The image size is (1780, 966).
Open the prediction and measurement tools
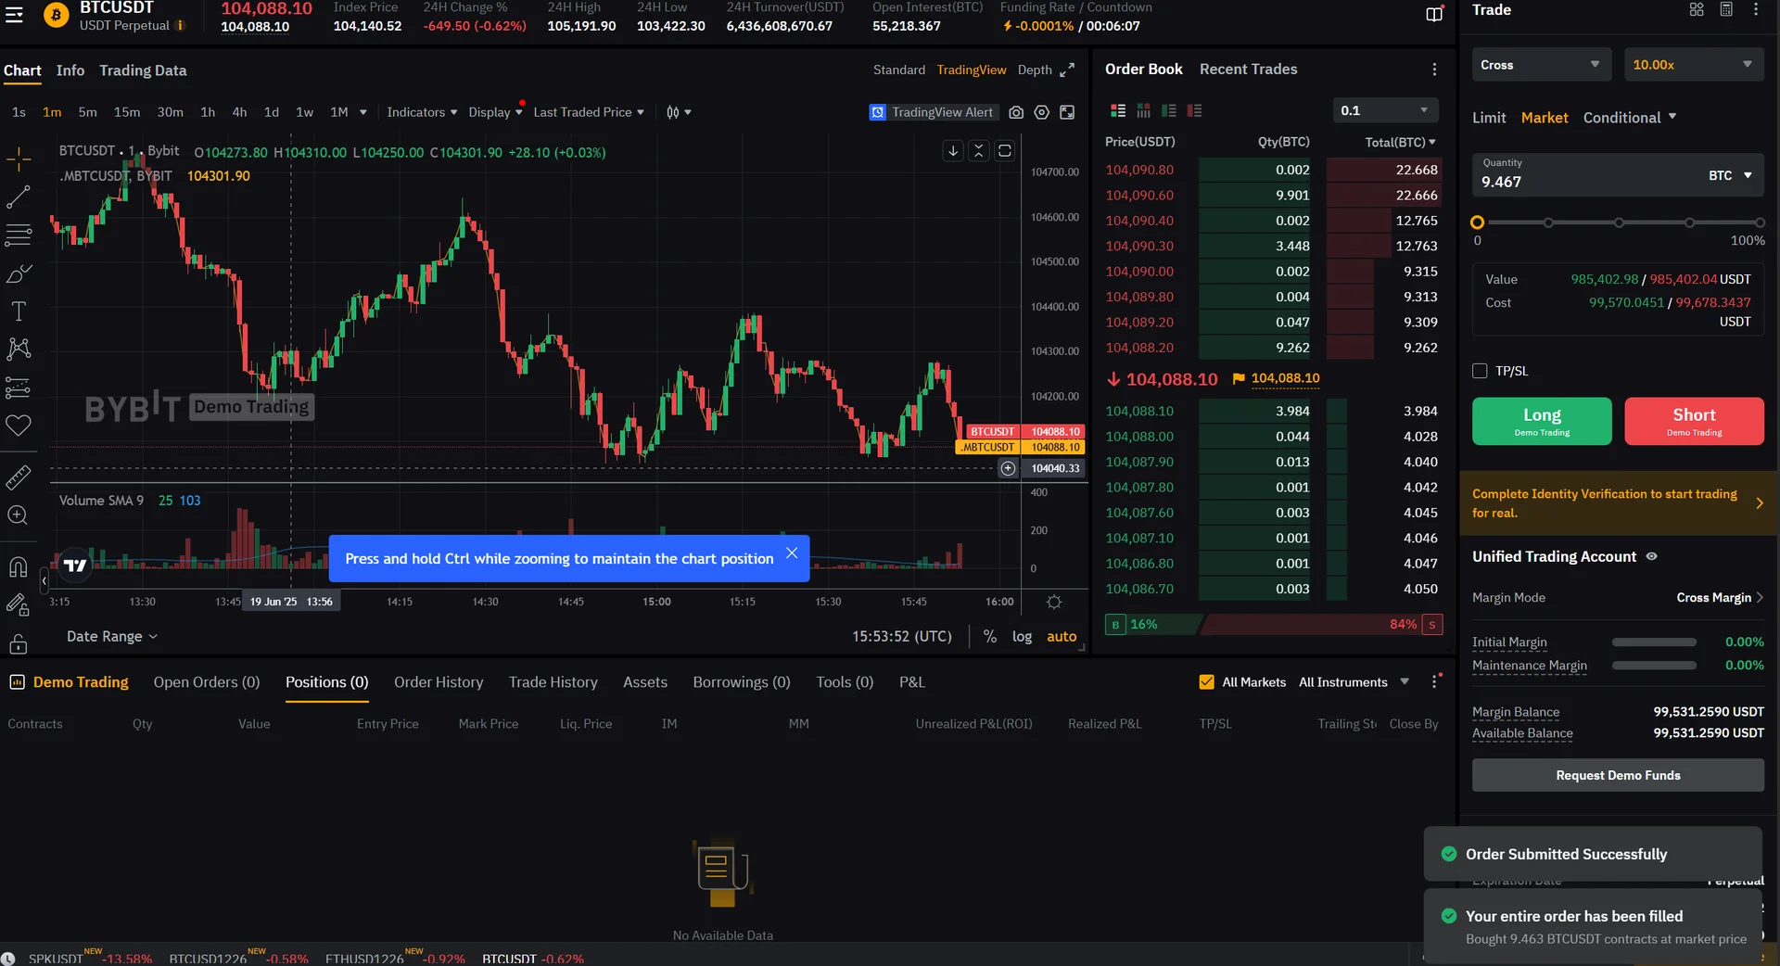(19, 388)
